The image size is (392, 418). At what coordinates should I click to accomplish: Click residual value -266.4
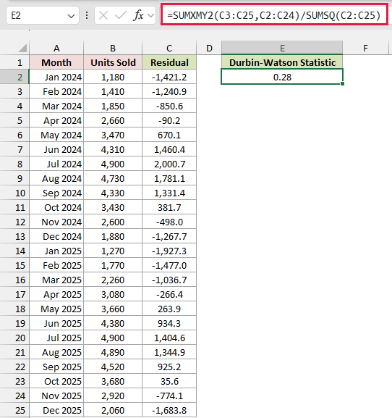click(x=169, y=294)
